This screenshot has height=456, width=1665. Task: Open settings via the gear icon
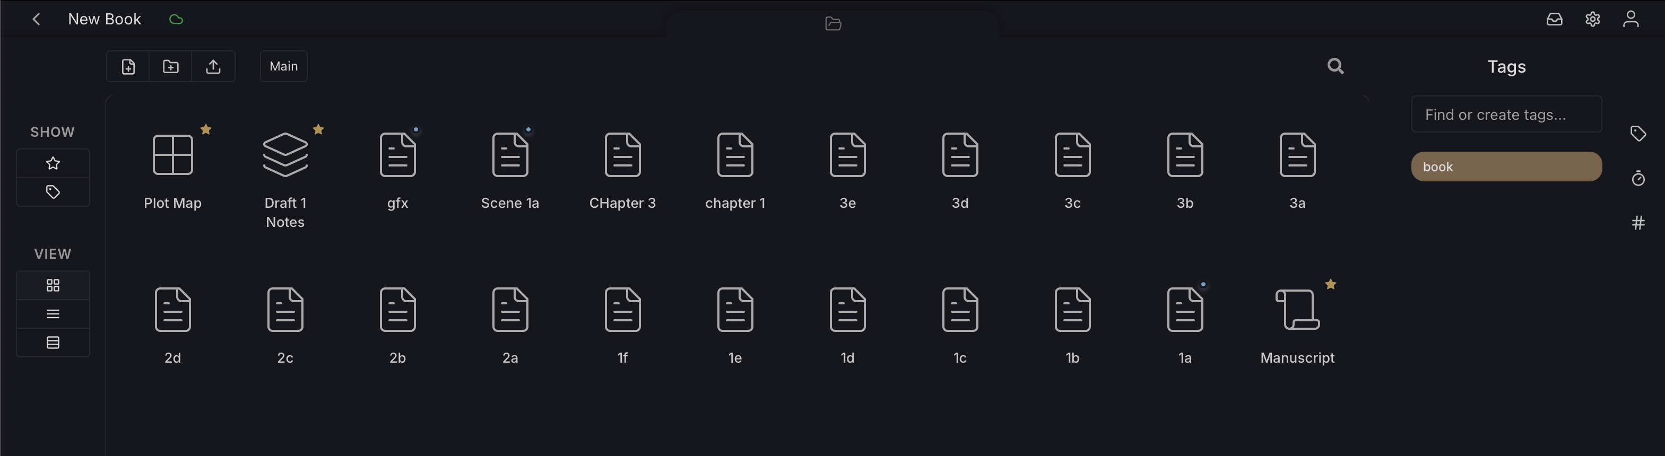pos(1593,20)
